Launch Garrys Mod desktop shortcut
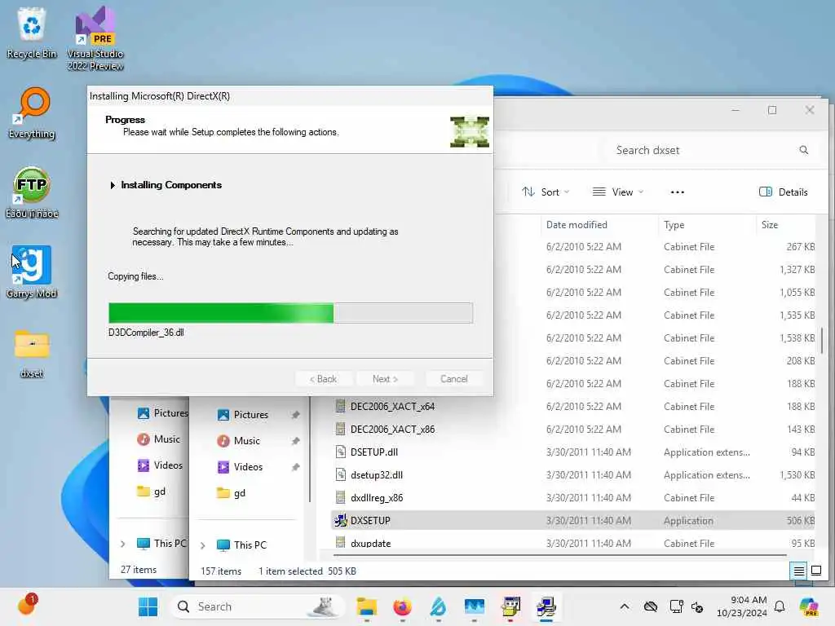The width and height of the screenshot is (835, 626). click(x=32, y=272)
